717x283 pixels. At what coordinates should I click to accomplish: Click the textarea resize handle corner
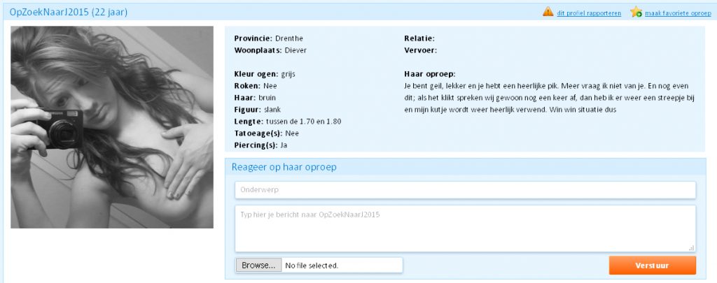691,248
